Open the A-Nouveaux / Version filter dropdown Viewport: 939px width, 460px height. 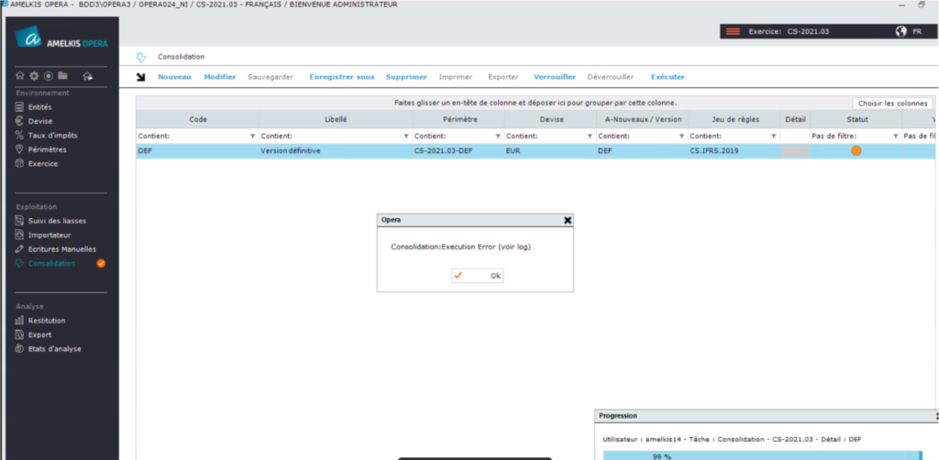point(681,137)
